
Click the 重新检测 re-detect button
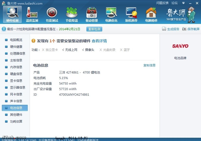(94, 29)
